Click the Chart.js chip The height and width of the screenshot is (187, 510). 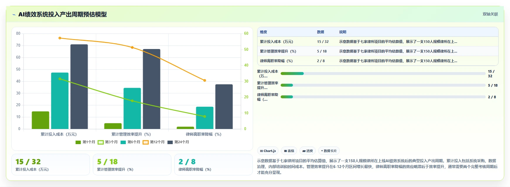[268, 151]
